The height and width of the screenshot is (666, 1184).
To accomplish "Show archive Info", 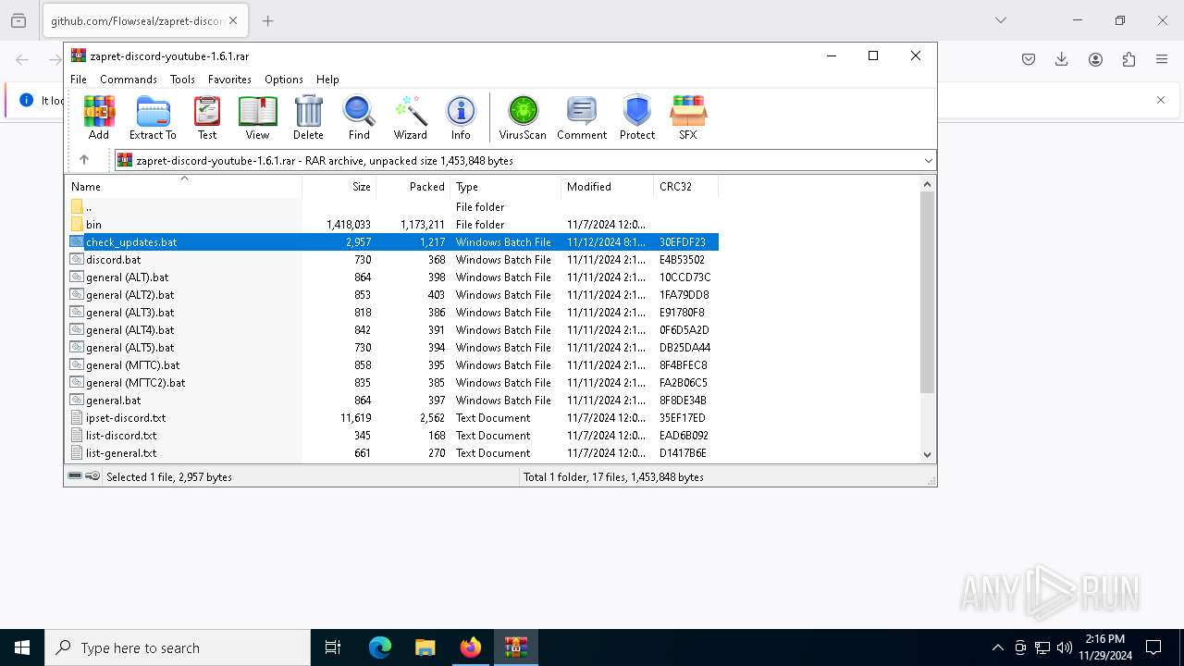I will tap(461, 117).
